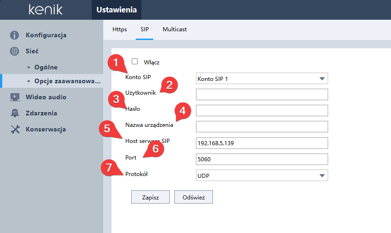Open the Konto SIP dropdown
The width and height of the screenshot is (391, 233).
(x=262, y=79)
